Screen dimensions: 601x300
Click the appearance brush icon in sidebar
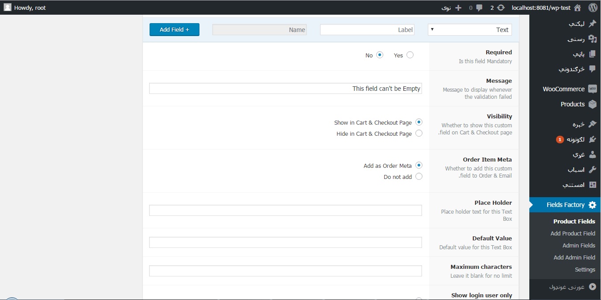tap(593, 124)
